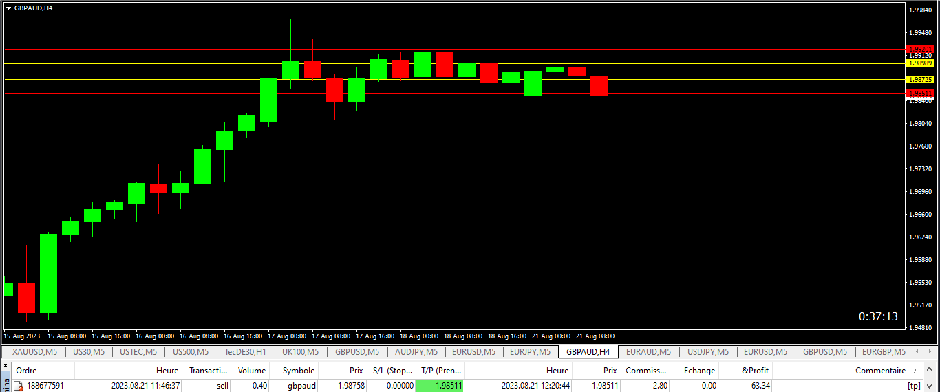The image size is (940, 392).
Task: Select the yellow 1.98725 price level label
Action: click(920, 80)
